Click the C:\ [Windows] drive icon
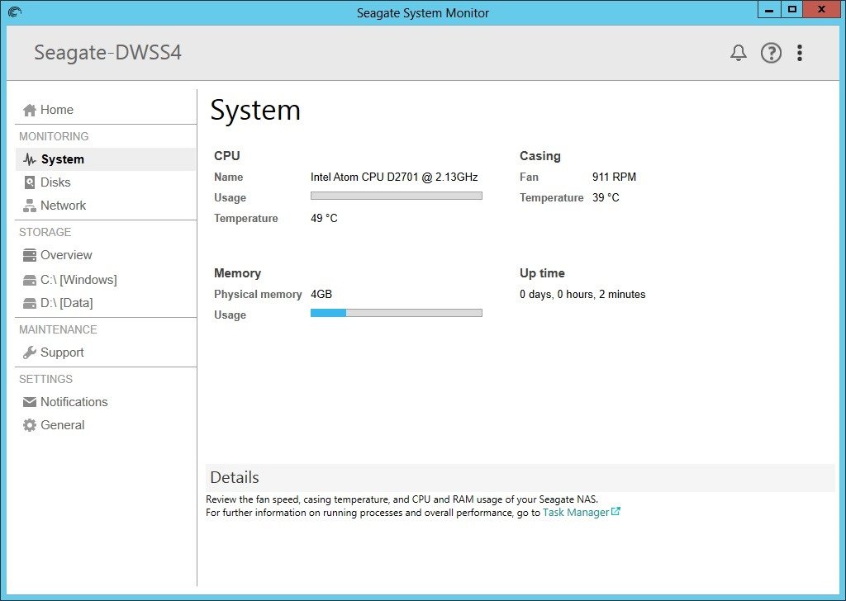 pyautogui.click(x=30, y=280)
